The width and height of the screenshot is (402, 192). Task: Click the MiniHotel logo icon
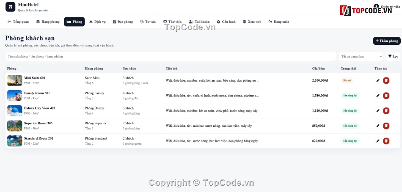tap(11, 7)
